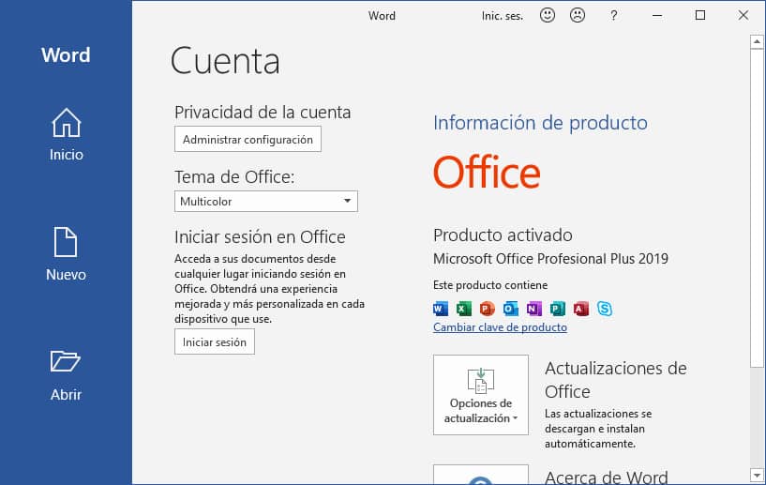Click the frowning face feedback icon

pos(578,15)
